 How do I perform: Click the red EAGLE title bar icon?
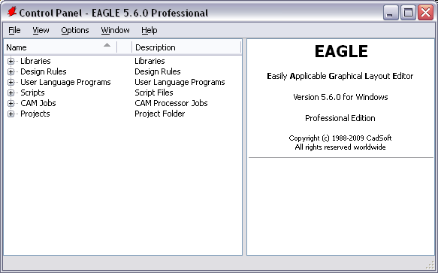coord(12,12)
